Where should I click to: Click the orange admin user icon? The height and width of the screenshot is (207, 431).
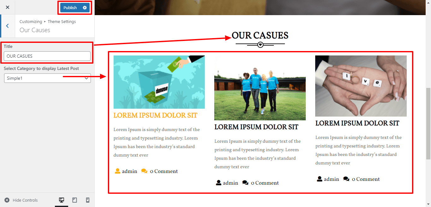(x=117, y=171)
